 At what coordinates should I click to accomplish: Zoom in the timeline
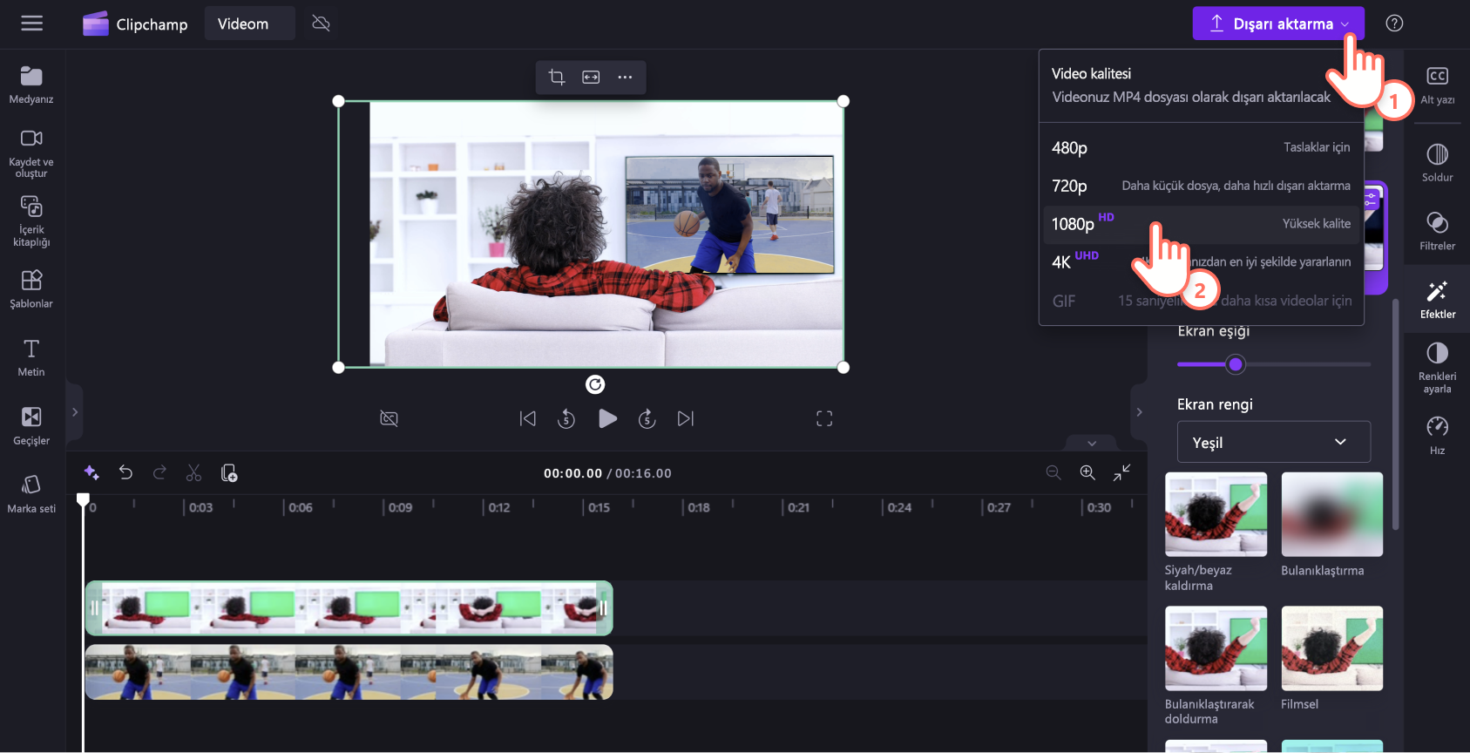coord(1087,472)
